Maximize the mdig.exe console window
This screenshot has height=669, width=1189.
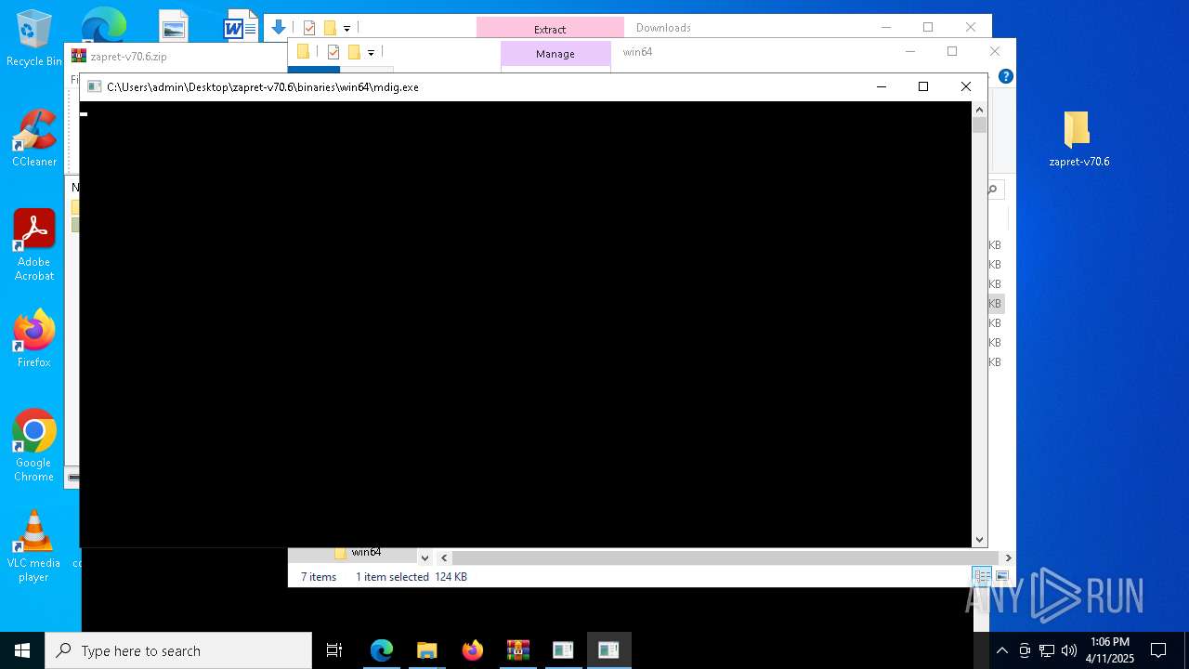point(922,86)
